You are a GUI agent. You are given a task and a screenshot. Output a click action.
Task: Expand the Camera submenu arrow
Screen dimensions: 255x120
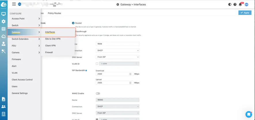tap(39, 53)
